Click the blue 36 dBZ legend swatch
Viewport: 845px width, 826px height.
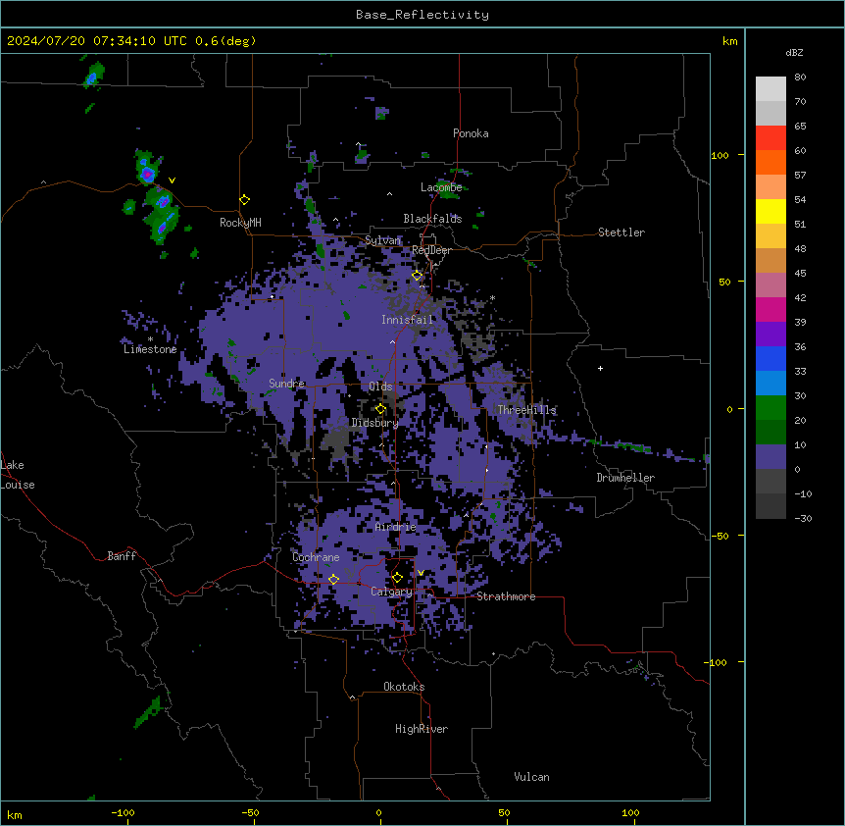pyautogui.click(x=770, y=358)
